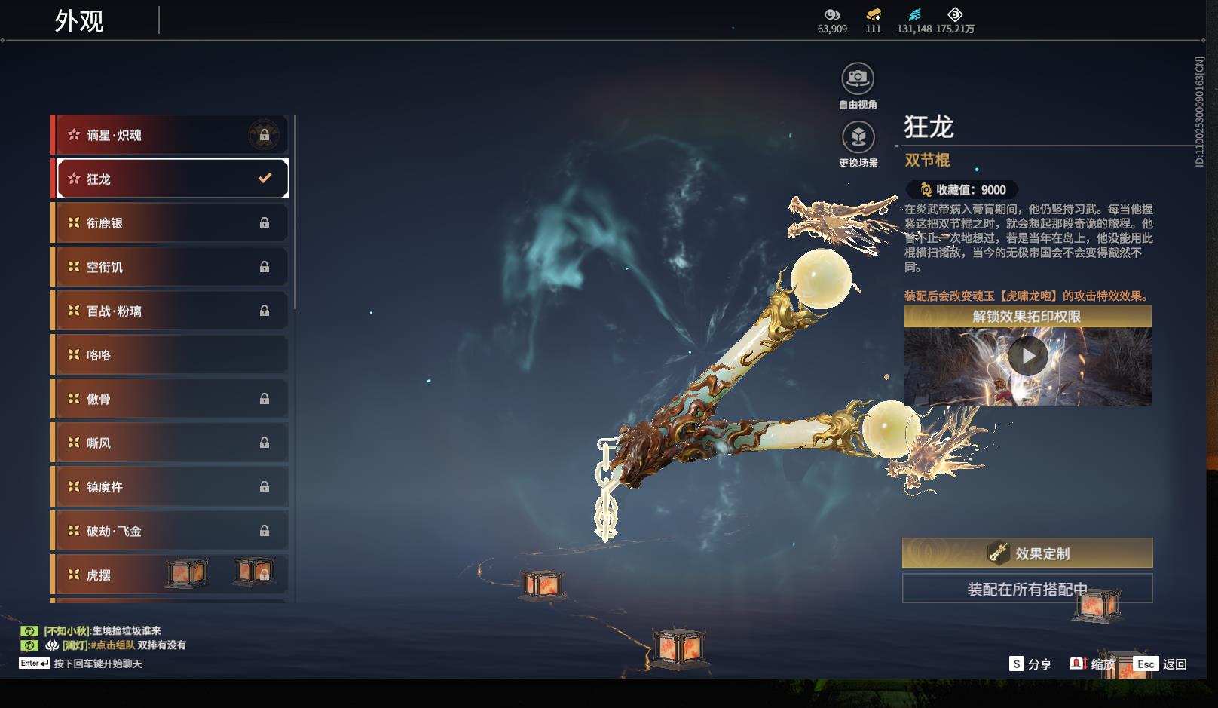Click the S 分享 share button
Image resolution: width=1218 pixels, height=708 pixels.
[1030, 664]
